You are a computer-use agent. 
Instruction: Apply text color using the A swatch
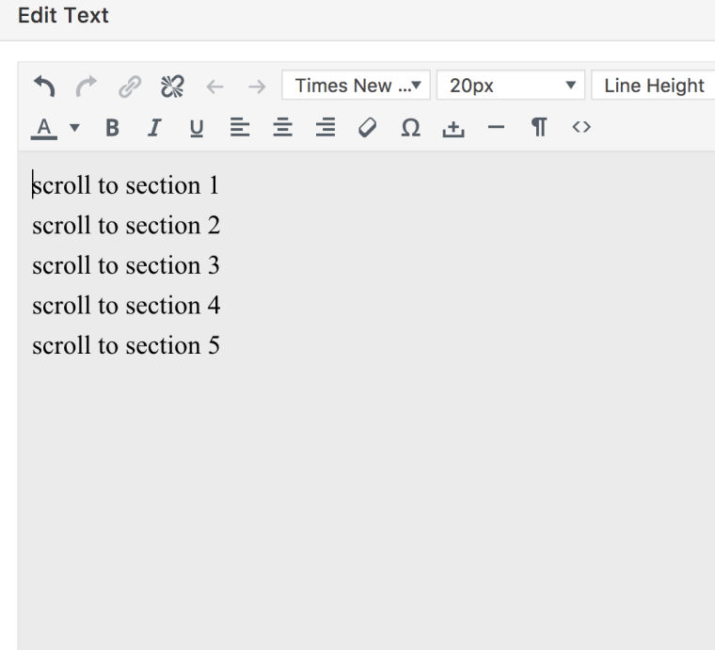44,128
